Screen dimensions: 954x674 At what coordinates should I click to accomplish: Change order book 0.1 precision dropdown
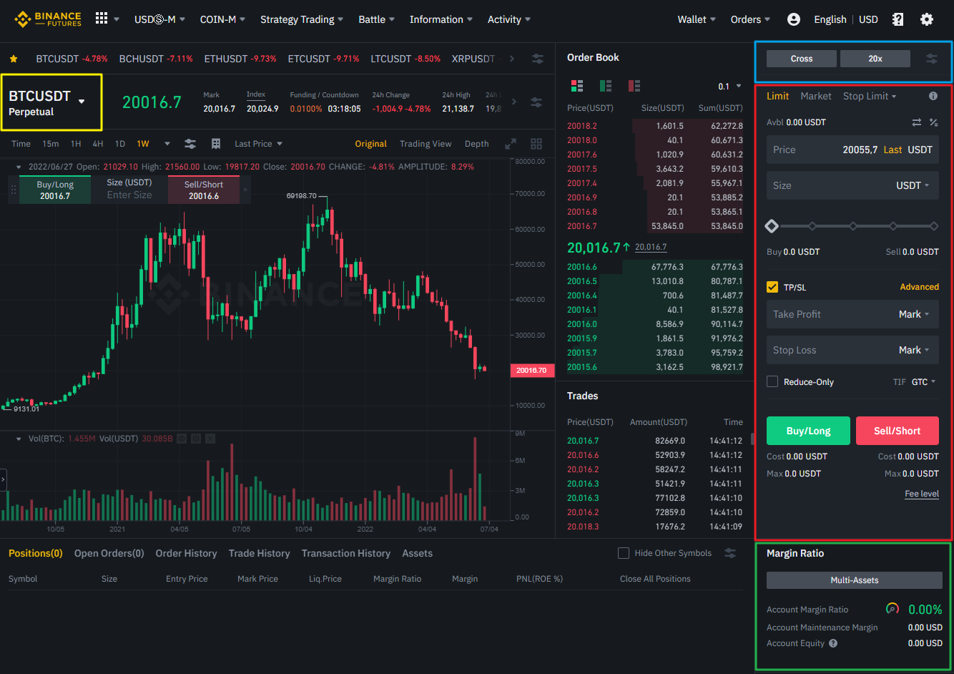coord(729,87)
